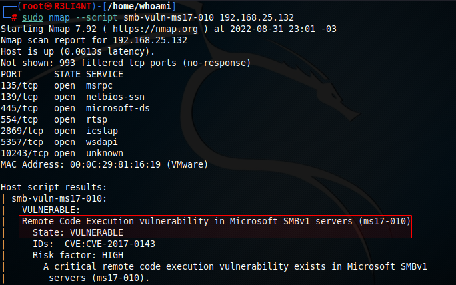Click the 10243/tcp unknown port line
The width and height of the screenshot is (456, 285).
62,153
